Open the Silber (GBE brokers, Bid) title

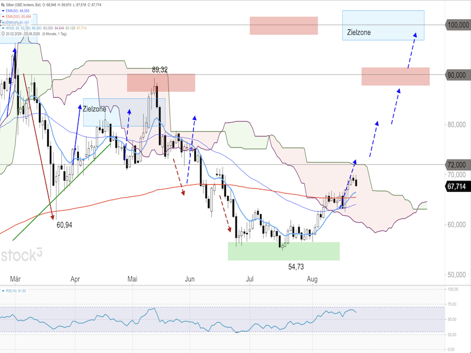(x=24, y=5)
